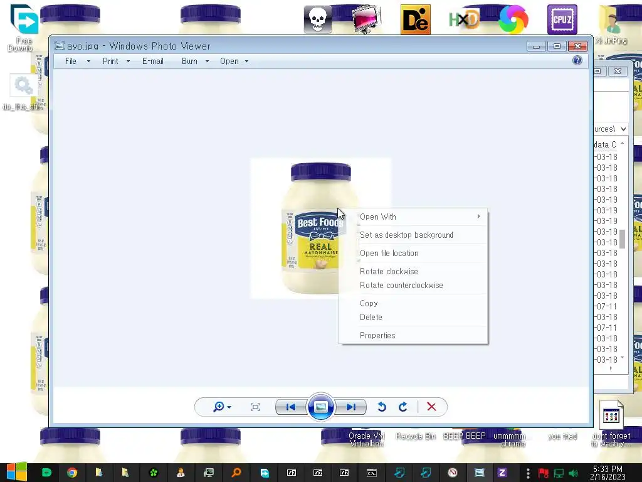Viewport: 642px width, 482px height.
Task: Open the Free Download desktop shortcut
Action: click(x=23, y=28)
